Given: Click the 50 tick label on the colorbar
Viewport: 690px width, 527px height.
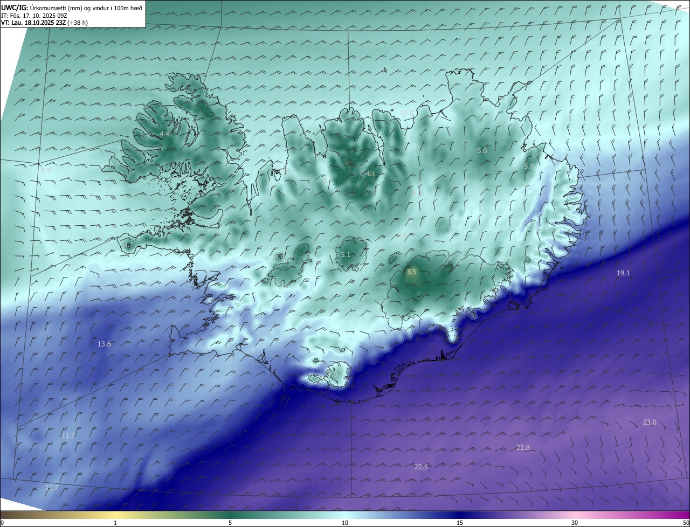Looking at the screenshot, I should point(686,523).
